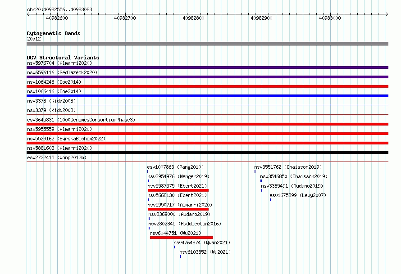The width and height of the screenshot is (401, 274).
Task: Click the 40982900 ruler position
Action: (262, 18)
